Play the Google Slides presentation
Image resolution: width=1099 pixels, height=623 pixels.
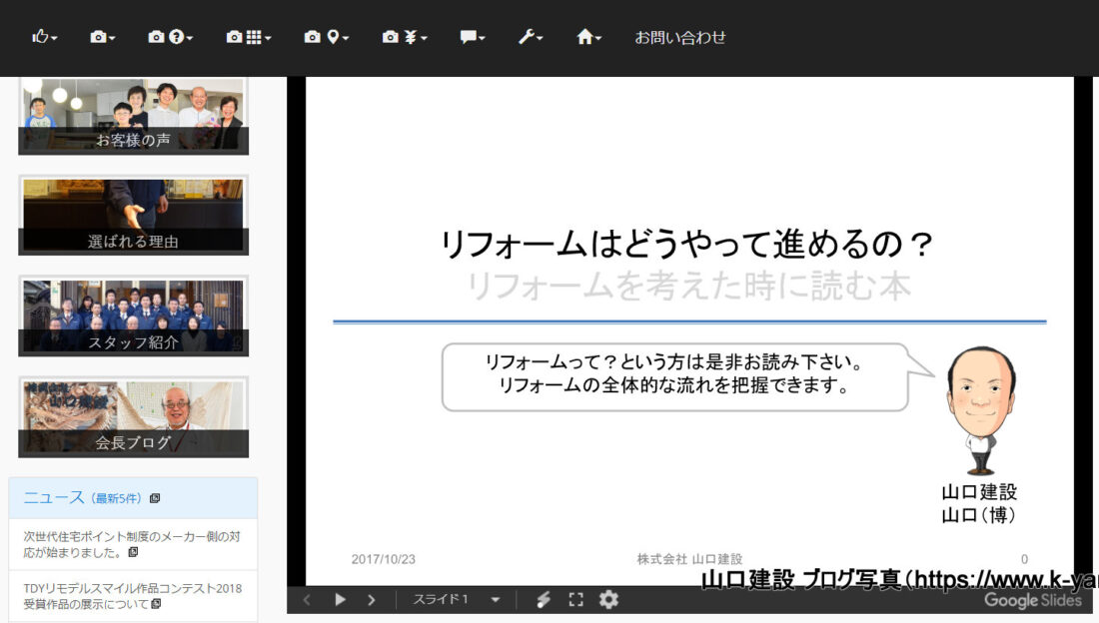pyautogui.click(x=340, y=599)
